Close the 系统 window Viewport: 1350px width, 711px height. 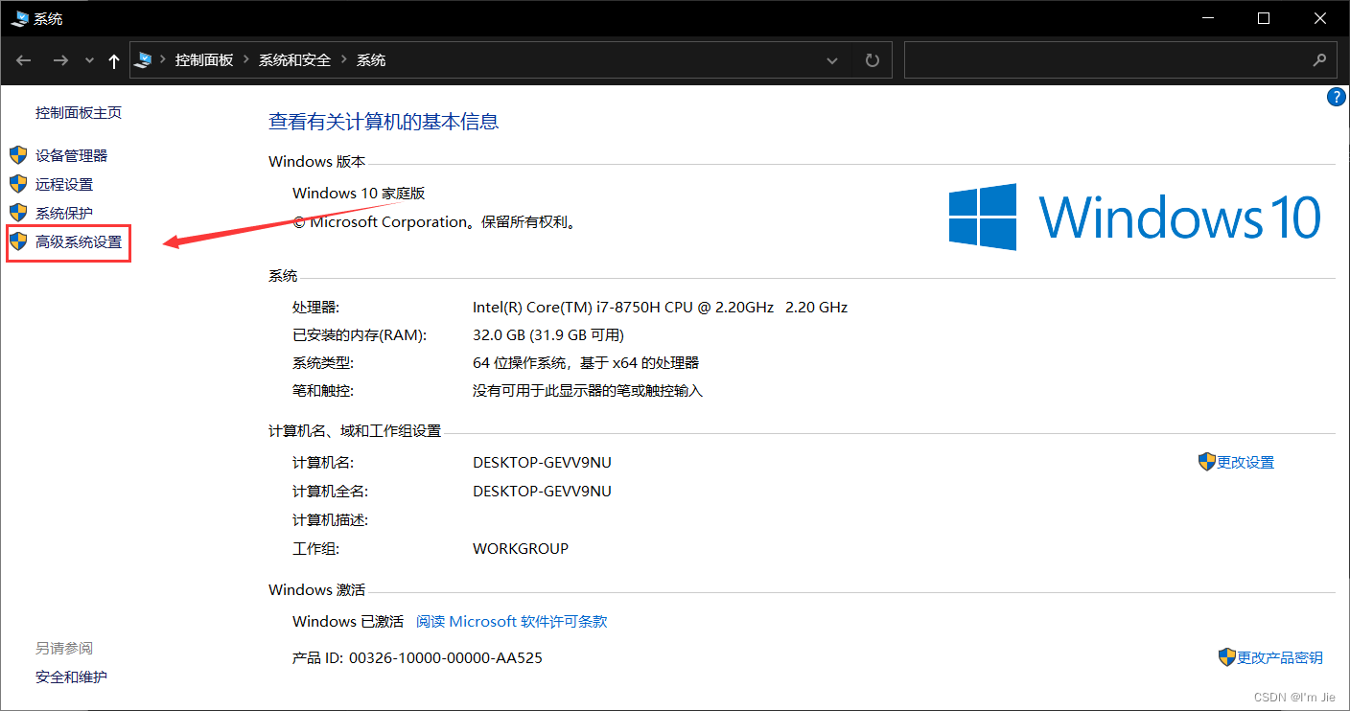[1319, 18]
